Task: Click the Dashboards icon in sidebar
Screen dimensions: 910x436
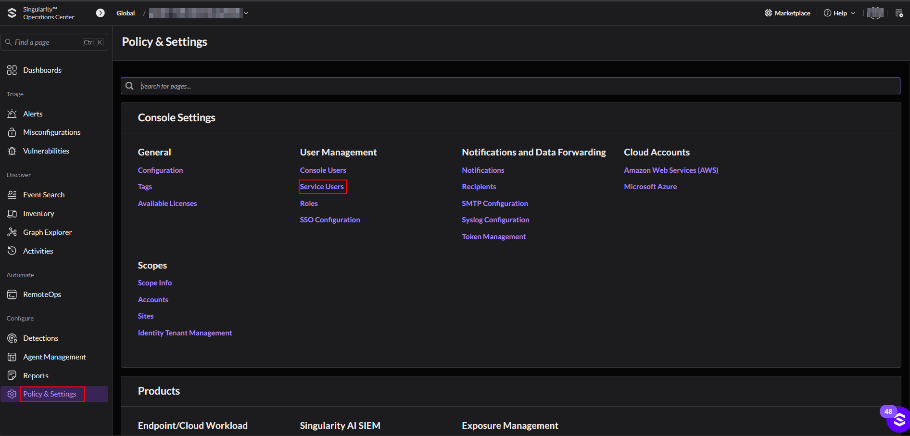Action: point(12,70)
